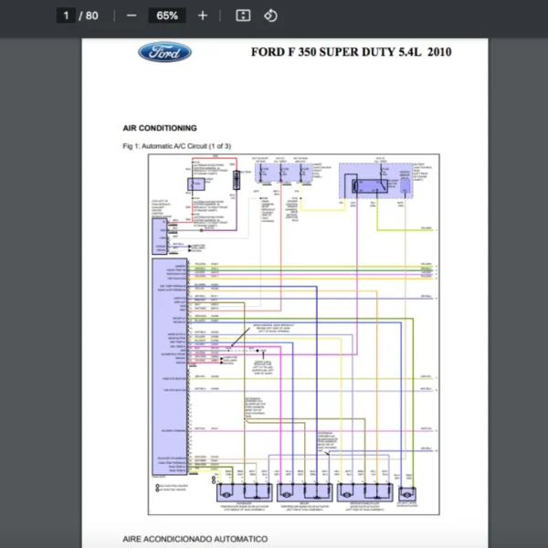548x548 pixels.
Task: Click the 65% zoom level field
Action: point(167,16)
